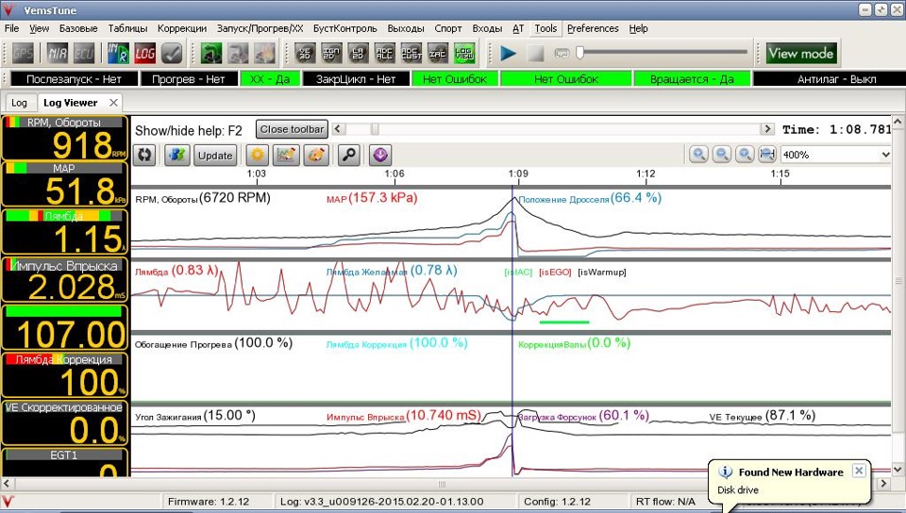The image size is (906, 513).
Task: Open the 400% zoom dropdown
Action: tap(836, 155)
